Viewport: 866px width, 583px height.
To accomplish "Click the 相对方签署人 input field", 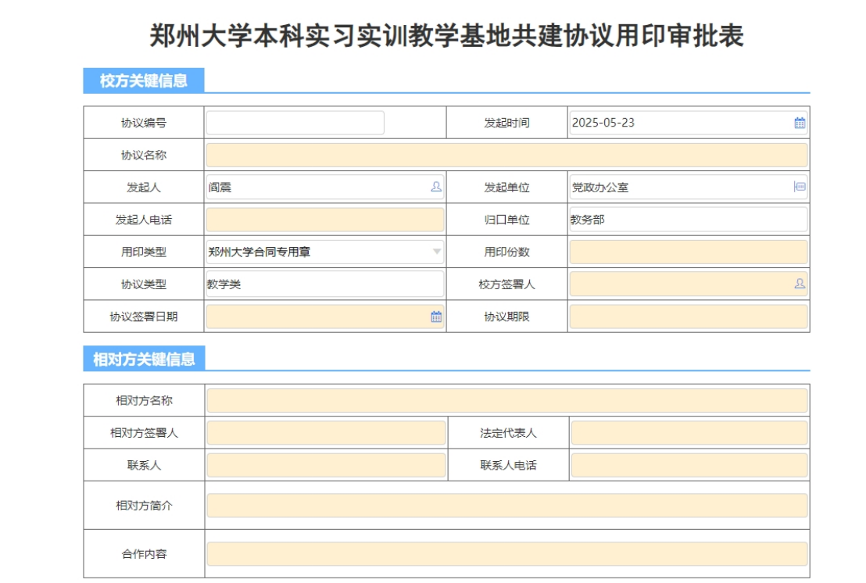I will coord(326,433).
